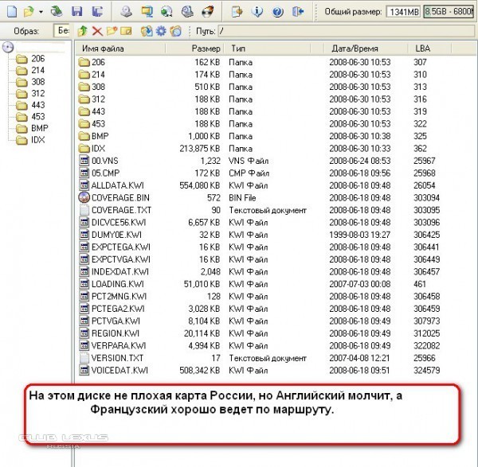This screenshot has width=478, height=467.
Task: Go up one level with green arrow icon
Action: pyautogui.click(x=82, y=30)
